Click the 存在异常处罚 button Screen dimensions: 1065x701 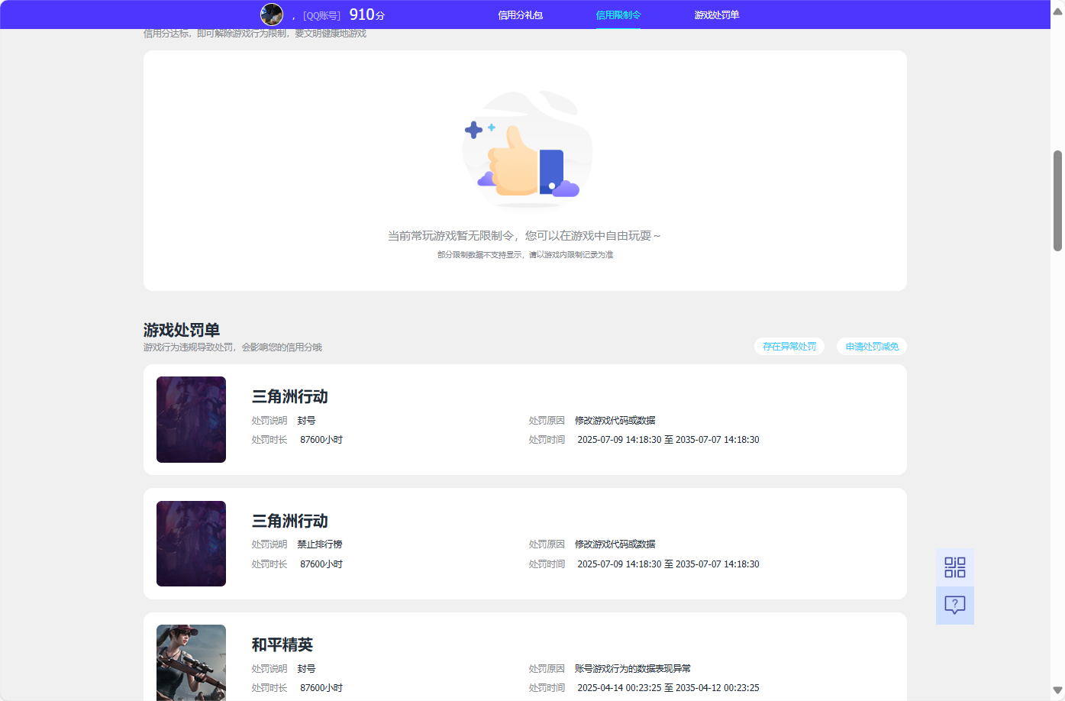789,347
